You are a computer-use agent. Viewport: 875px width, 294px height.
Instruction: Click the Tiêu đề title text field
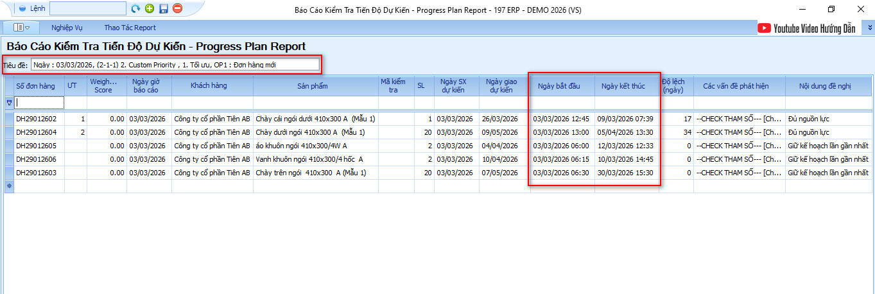tap(175, 65)
